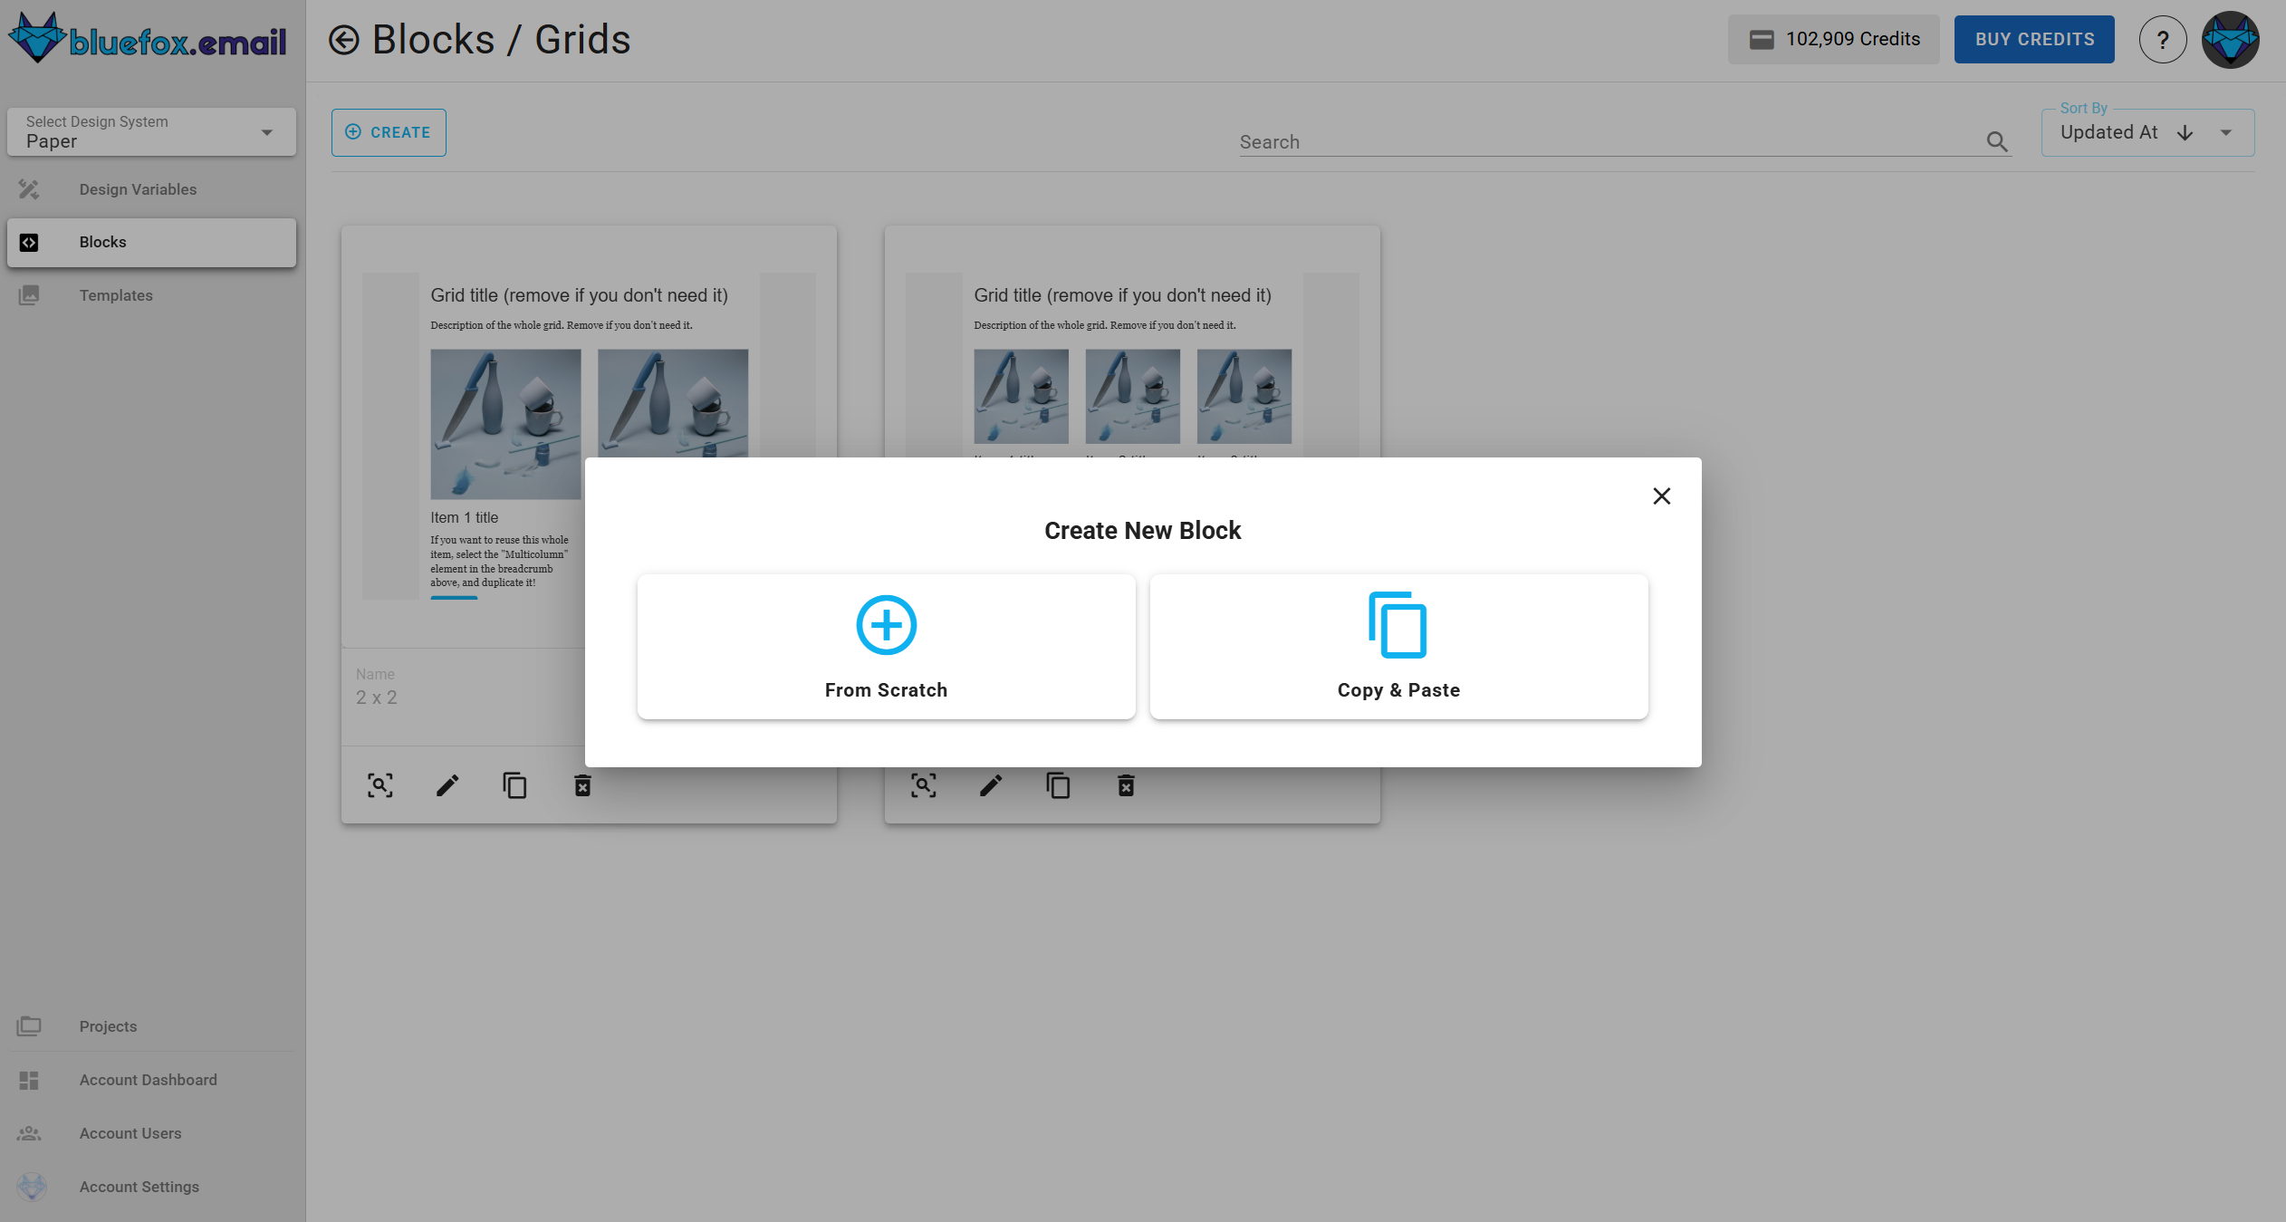Click the Account Settings fox icon

point(31,1187)
